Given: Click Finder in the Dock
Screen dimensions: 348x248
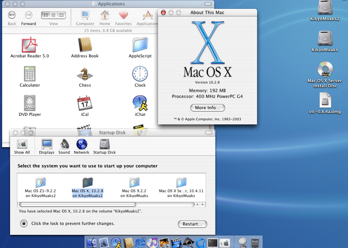Looking at the screenshot, I should (x=92, y=242).
